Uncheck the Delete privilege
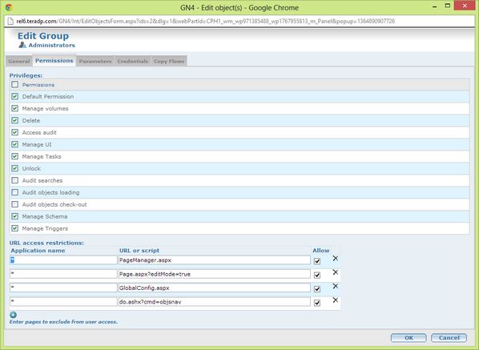The height and width of the screenshot is (350, 479). [14, 120]
